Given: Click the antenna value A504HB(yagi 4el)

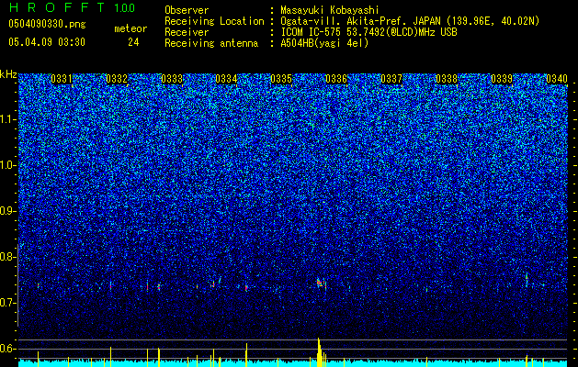Looking at the screenshot, I should (324, 43).
